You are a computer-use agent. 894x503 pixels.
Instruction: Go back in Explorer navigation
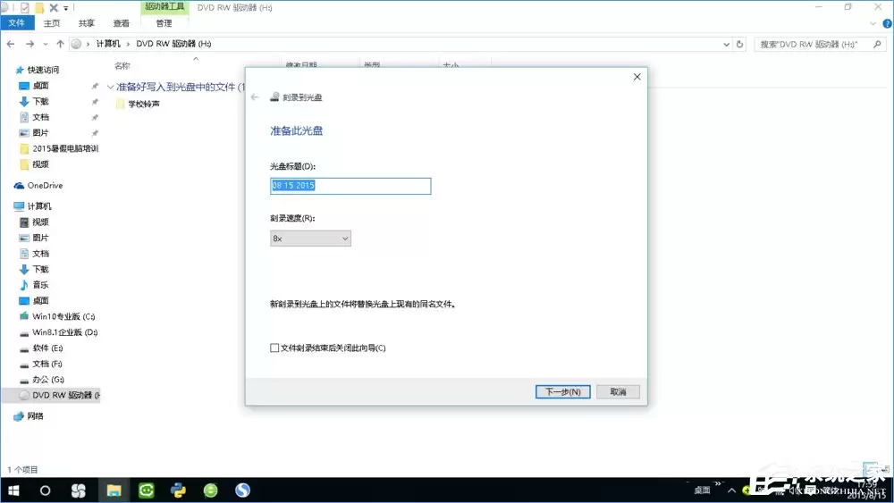(x=11, y=44)
